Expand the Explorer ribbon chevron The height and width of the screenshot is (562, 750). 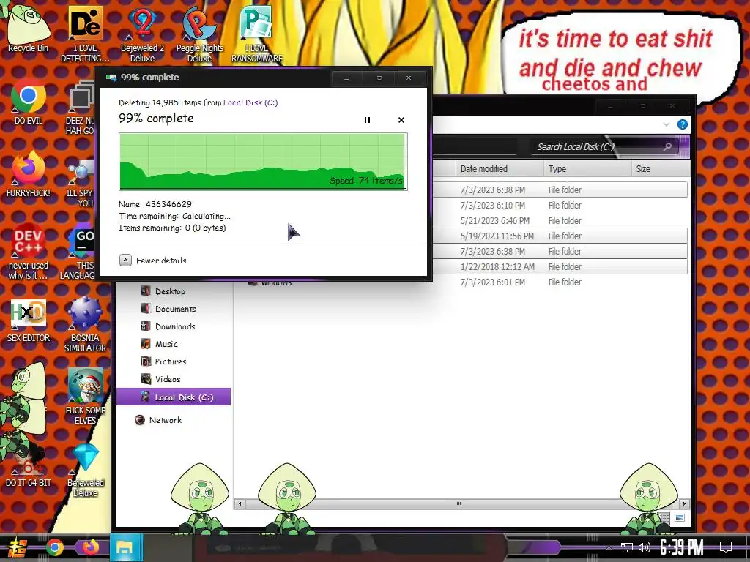(x=667, y=124)
